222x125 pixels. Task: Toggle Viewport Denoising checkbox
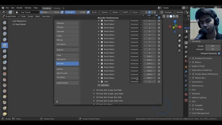[219, 53]
